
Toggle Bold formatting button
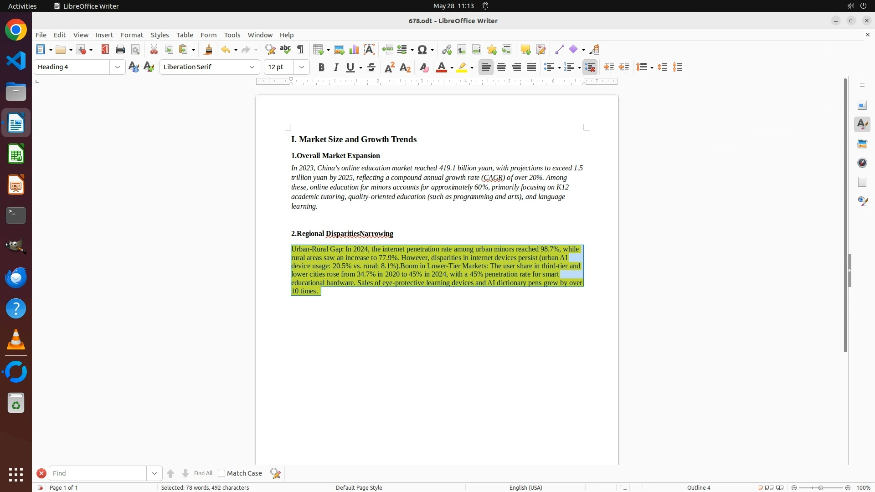(x=321, y=67)
